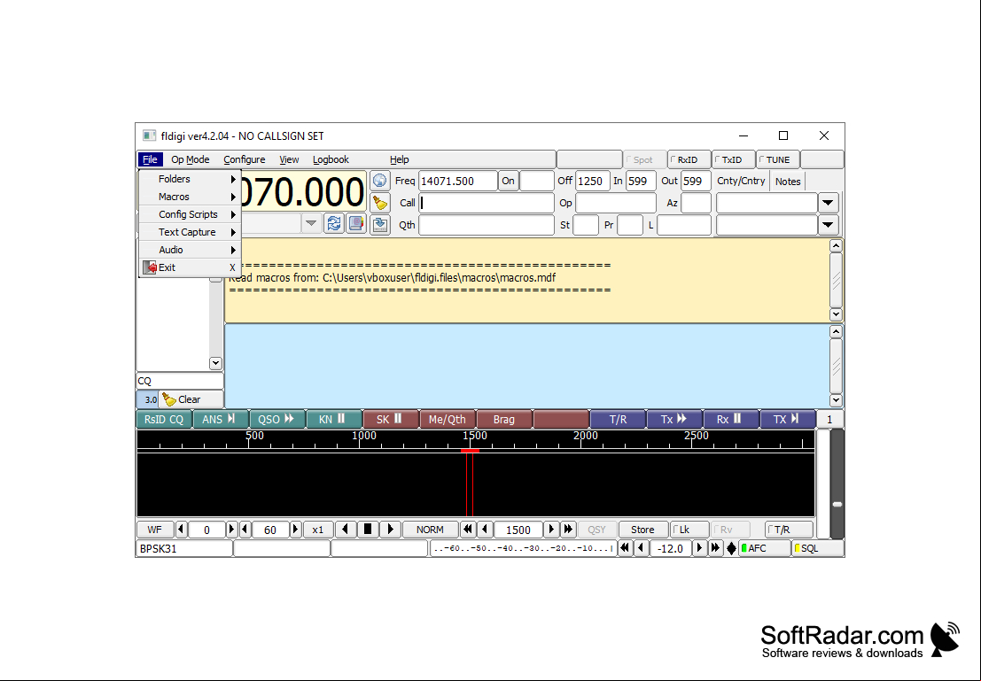This screenshot has width=981, height=681.
Task: Click right arrow of the 60 range field
Action: click(x=295, y=529)
